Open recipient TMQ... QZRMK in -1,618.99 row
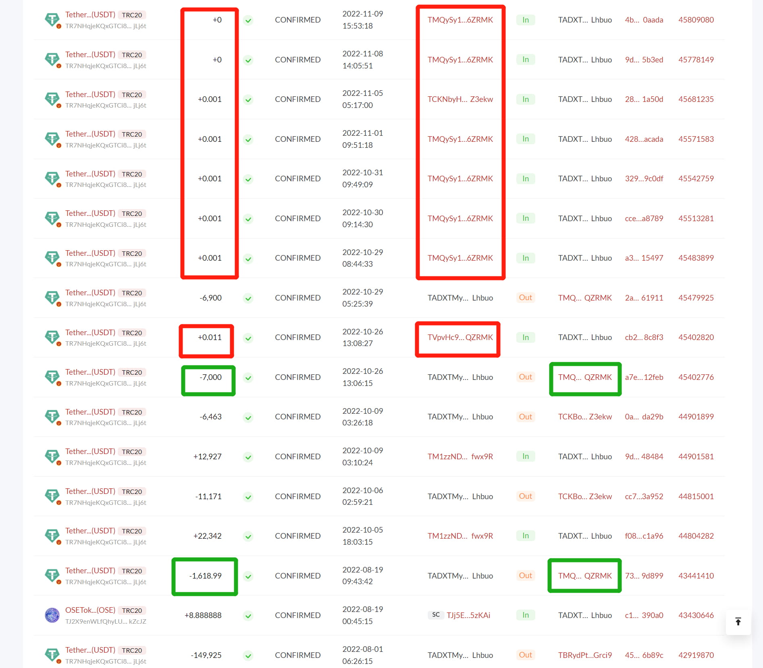The height and width of the screenshot is (668, 763). coord(585,576)
